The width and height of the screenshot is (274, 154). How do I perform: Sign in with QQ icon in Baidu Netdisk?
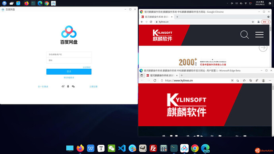pyautogui.click(x=68, y=86)
